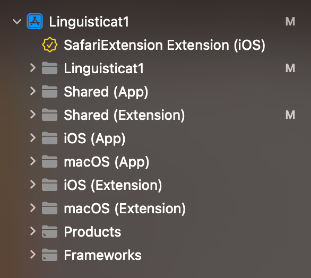
Task: Select the macOS (App) group label
Action: pos(106,162)
